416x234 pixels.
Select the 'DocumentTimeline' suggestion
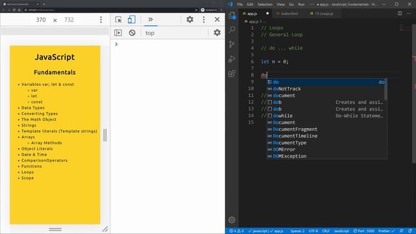click(326, 136)
